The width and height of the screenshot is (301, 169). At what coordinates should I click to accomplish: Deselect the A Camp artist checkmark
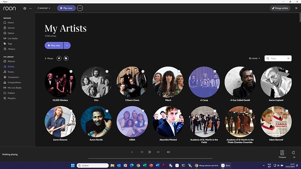(x=215, y=71)
